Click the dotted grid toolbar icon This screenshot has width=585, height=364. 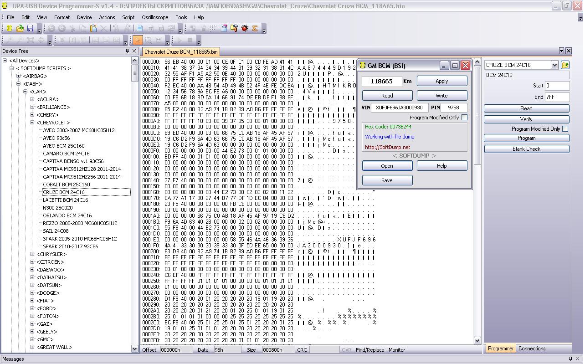click(213, 28)
